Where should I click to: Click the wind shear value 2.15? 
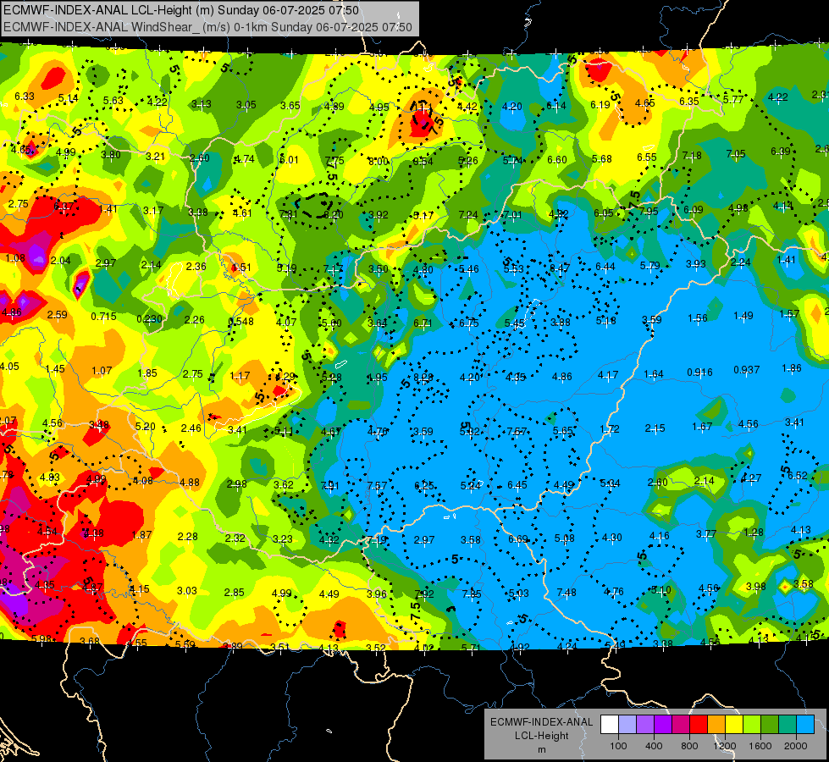[655, 428]
